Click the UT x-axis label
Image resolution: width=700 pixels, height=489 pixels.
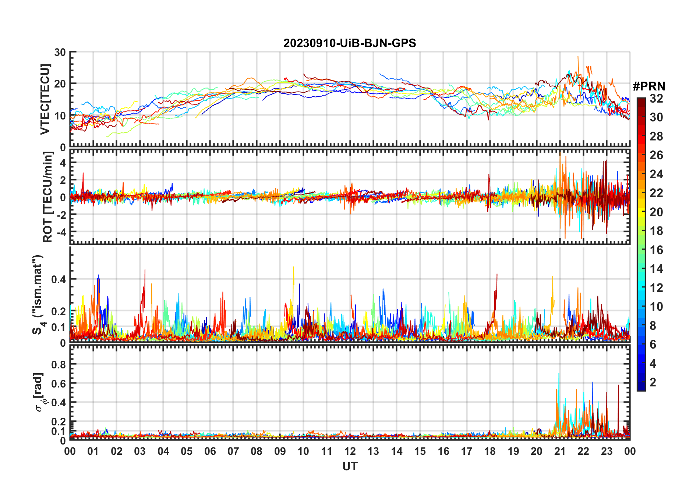[350, 467]
